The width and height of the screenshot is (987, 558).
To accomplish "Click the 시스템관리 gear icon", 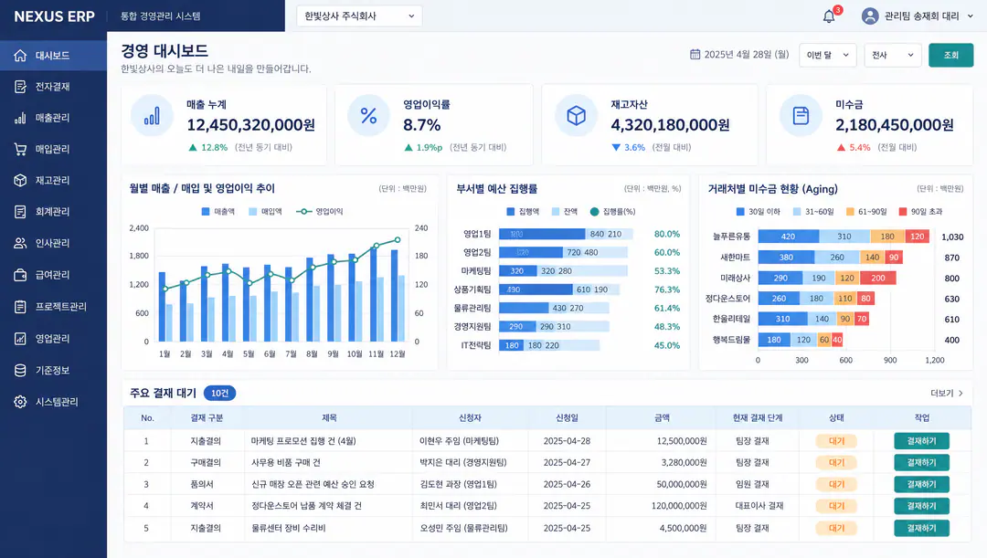I will click(x=20, y=402).
